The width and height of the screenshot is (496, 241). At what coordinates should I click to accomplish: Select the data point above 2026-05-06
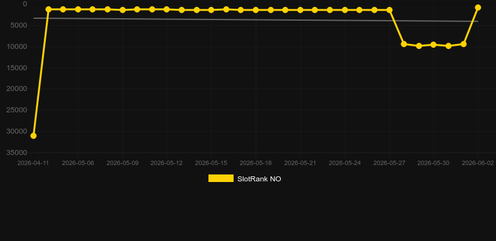(x=78, y=9)
